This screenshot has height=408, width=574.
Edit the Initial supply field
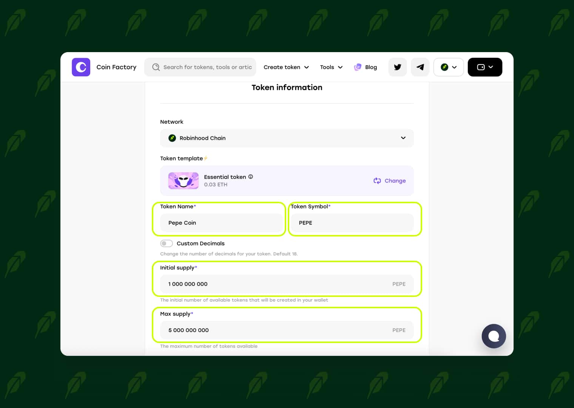tap(287, 284)
